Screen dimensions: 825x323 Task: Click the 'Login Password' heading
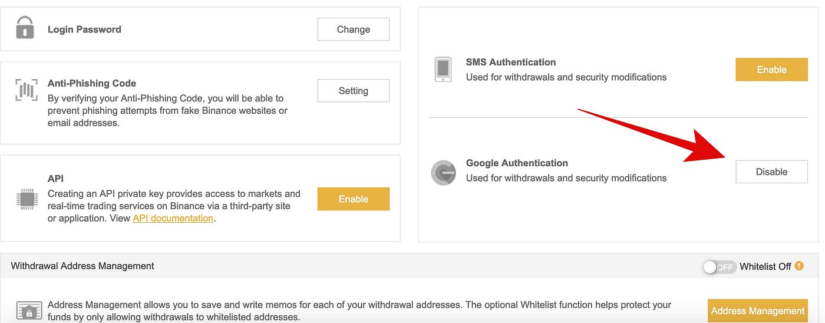84,29
